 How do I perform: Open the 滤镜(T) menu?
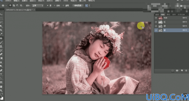[58, 1]
